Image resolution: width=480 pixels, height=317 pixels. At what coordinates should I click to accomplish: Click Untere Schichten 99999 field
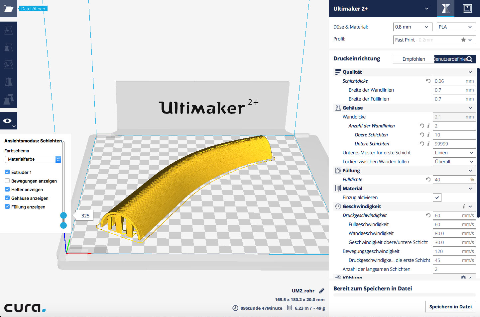pyautogui.click(x=454, y=144)
